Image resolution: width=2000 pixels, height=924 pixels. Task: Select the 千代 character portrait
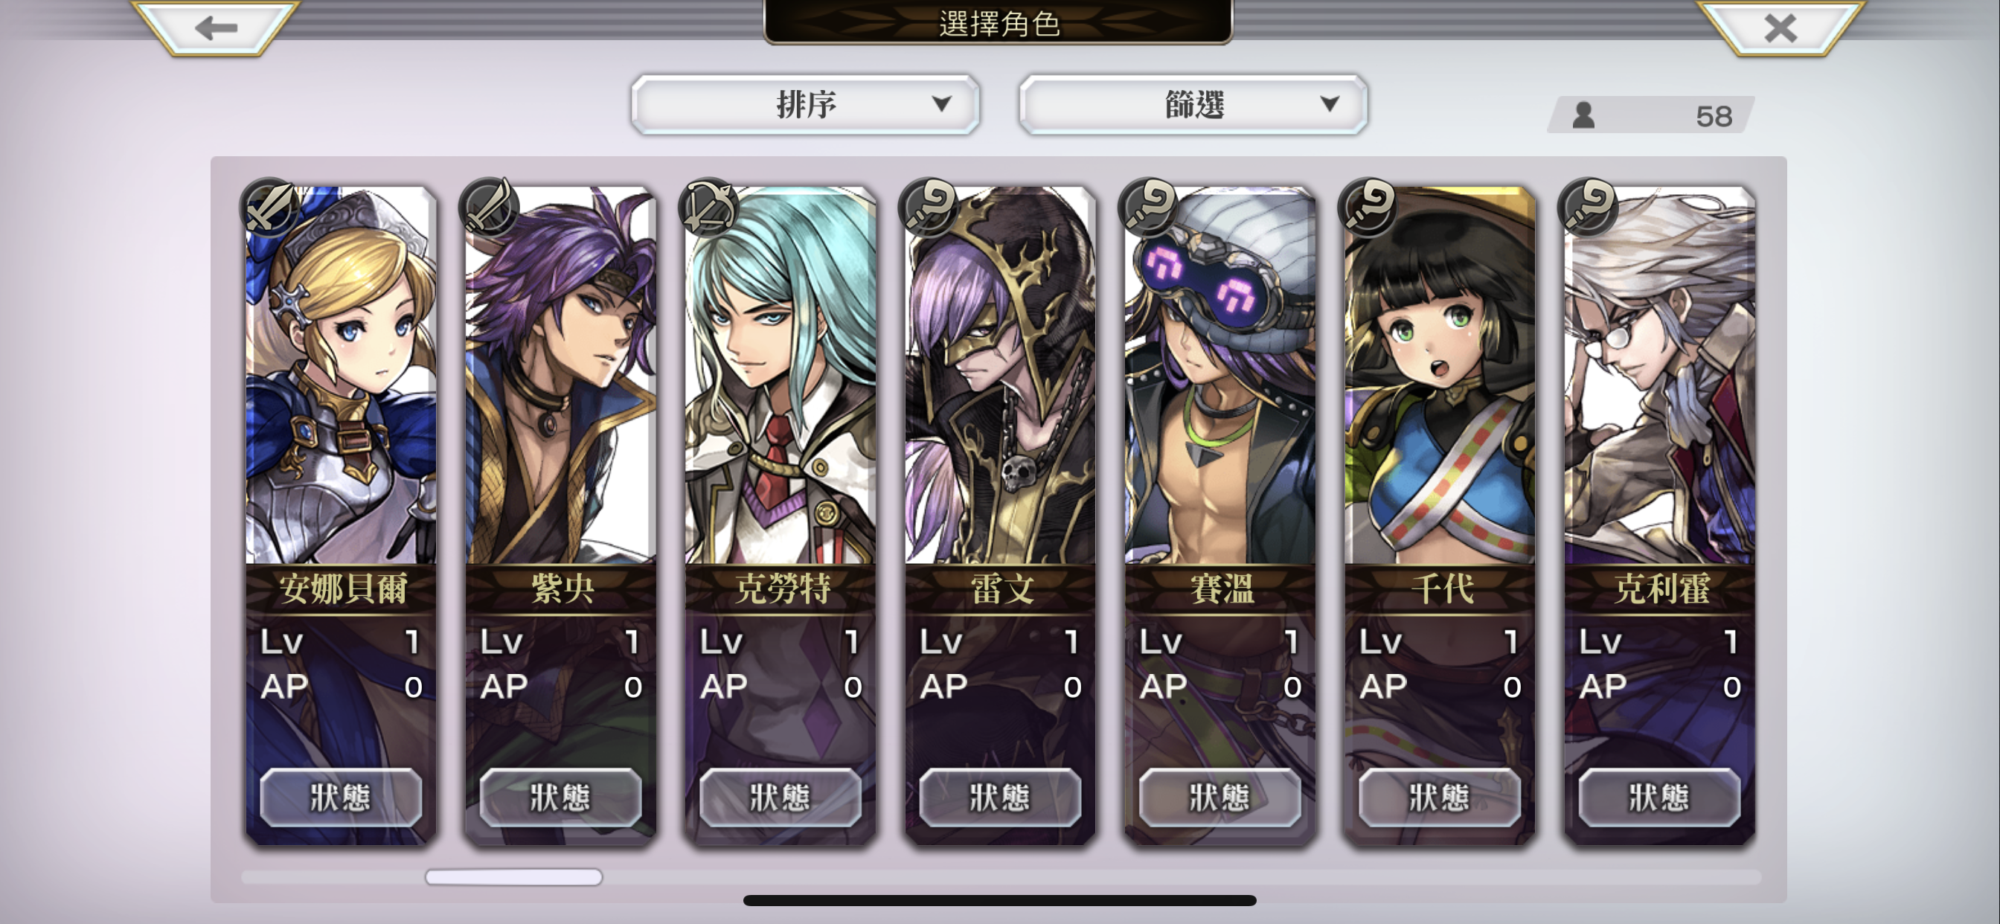pos(1440,375)
